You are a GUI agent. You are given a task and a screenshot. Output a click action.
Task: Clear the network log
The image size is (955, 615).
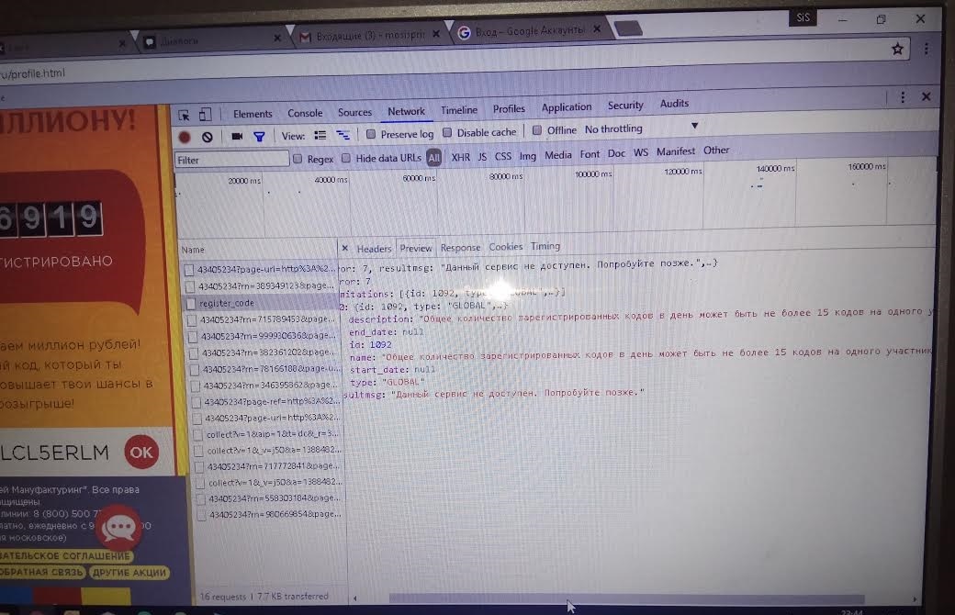click(208, 137)
